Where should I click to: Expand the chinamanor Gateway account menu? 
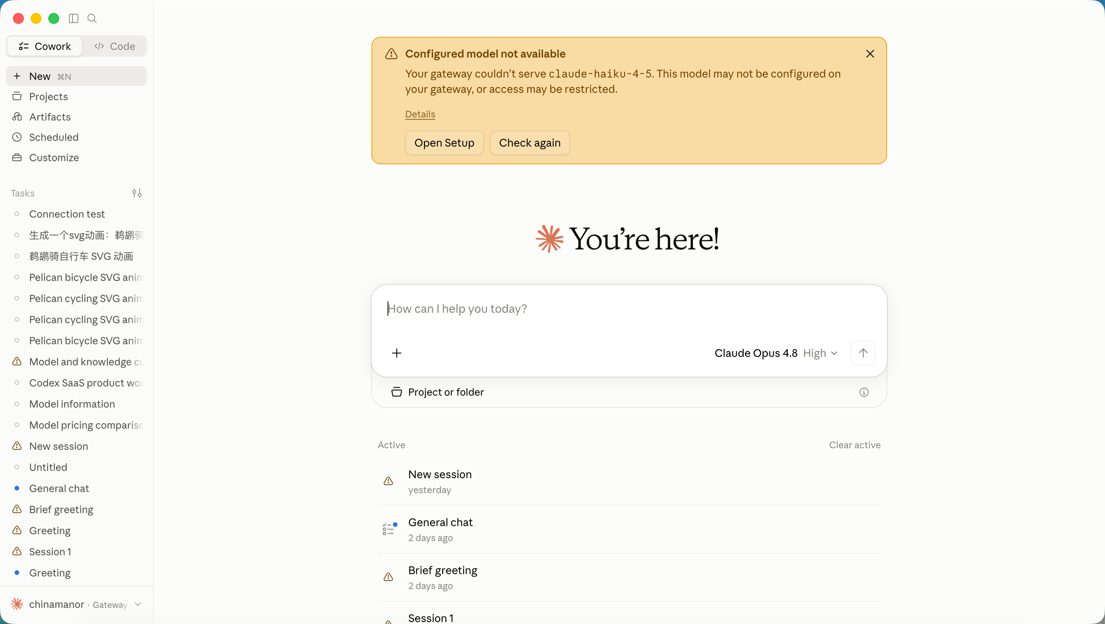[77, 605]
